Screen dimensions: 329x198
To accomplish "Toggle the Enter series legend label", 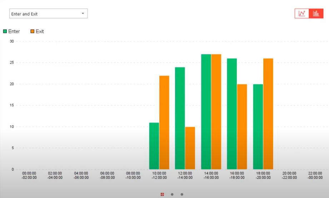I will point(14,31).
